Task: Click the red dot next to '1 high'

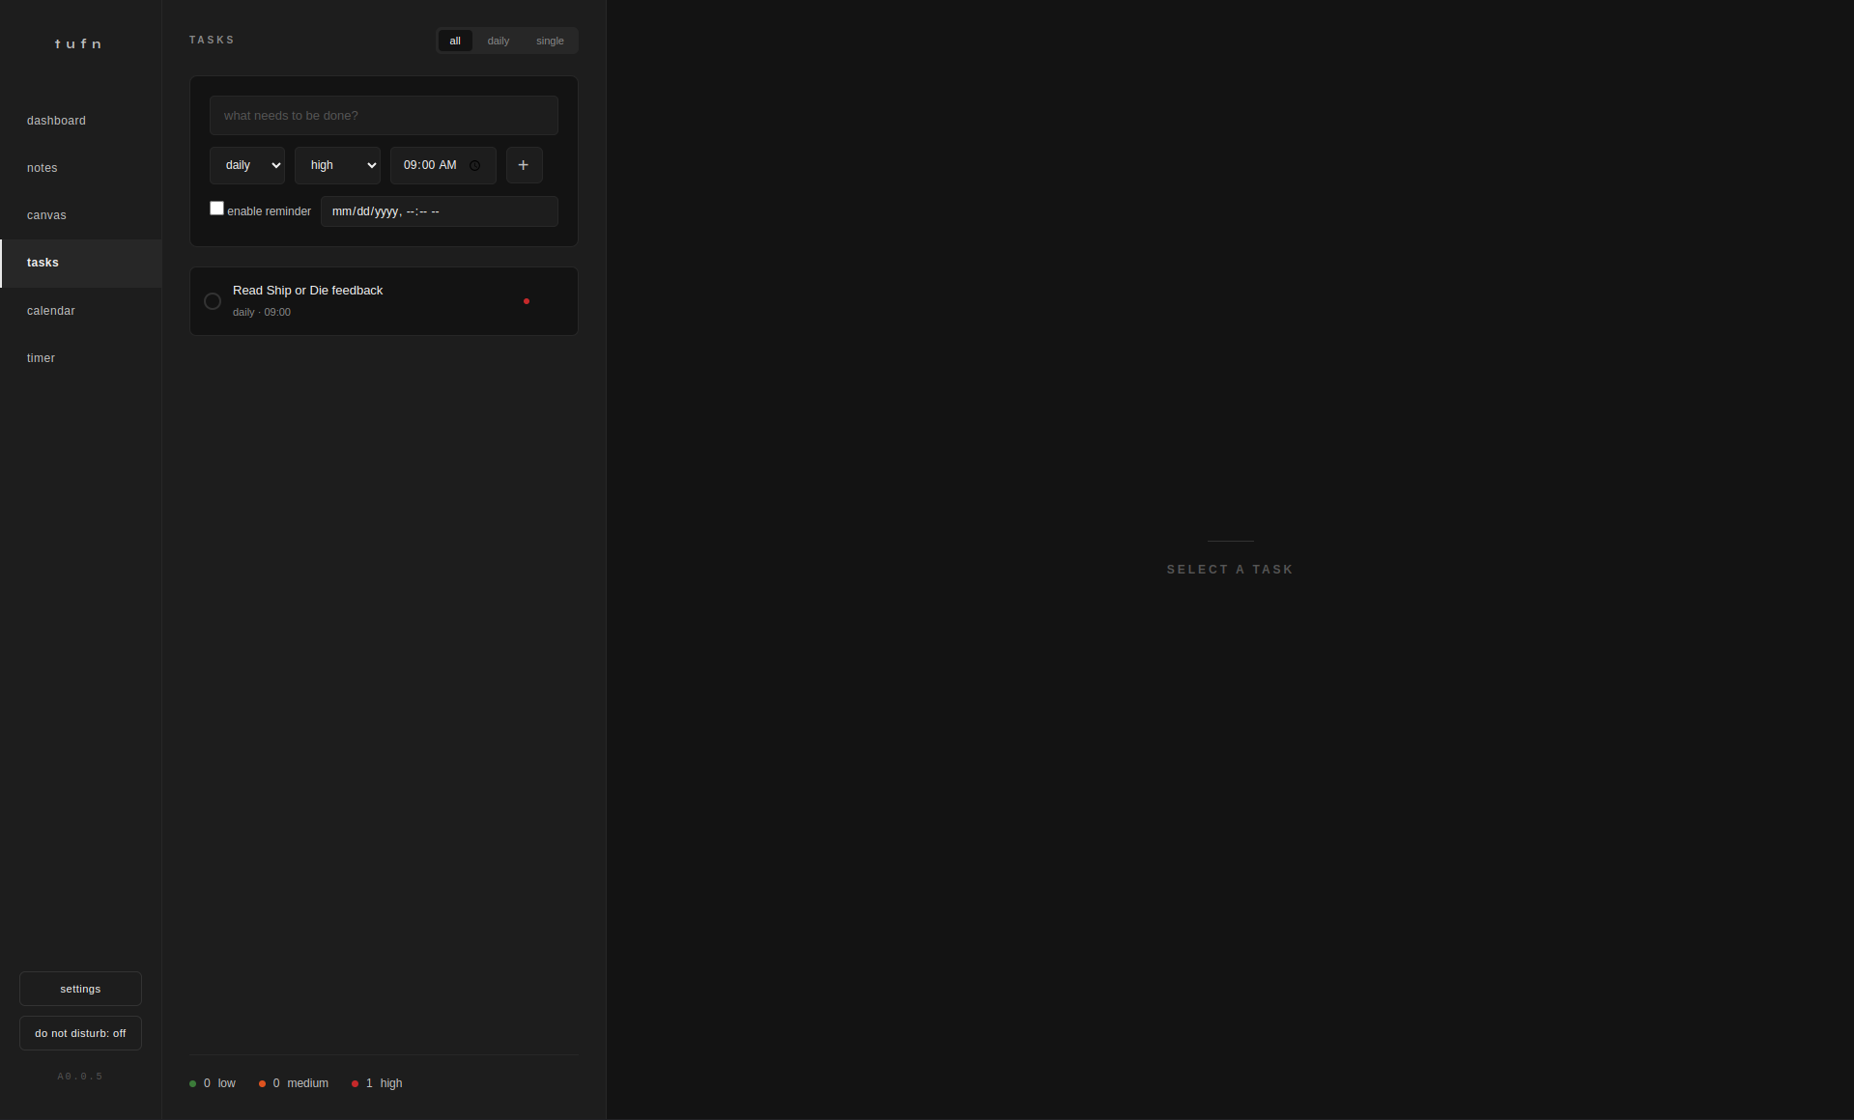Action: coord(355,1083)
